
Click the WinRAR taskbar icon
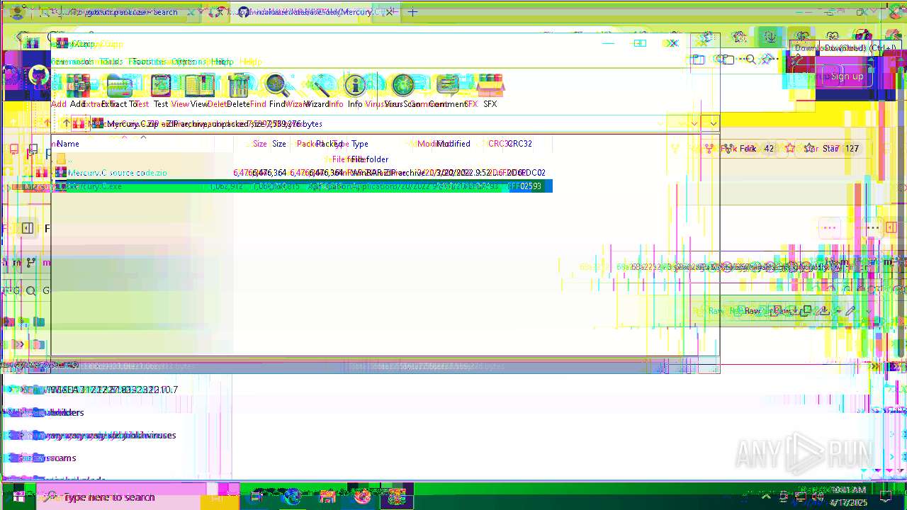397,497
